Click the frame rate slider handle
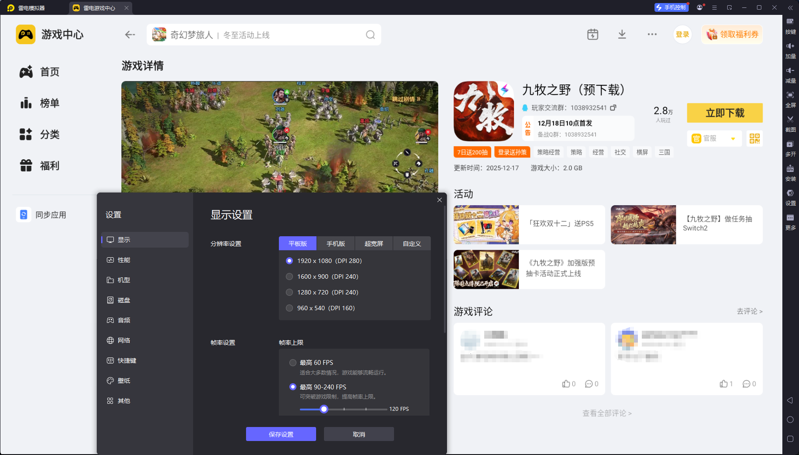The height and width of the screenshot is (455, 799). pyautogui.click(x=324, y=409)
